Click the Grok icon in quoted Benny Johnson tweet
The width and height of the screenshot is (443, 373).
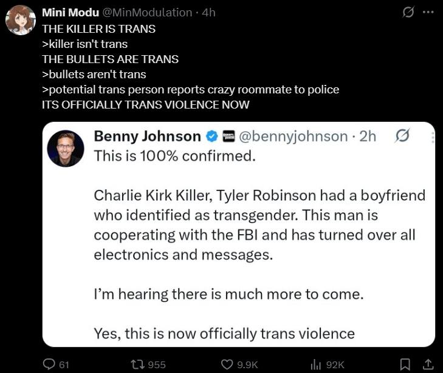tap(402, 135)
